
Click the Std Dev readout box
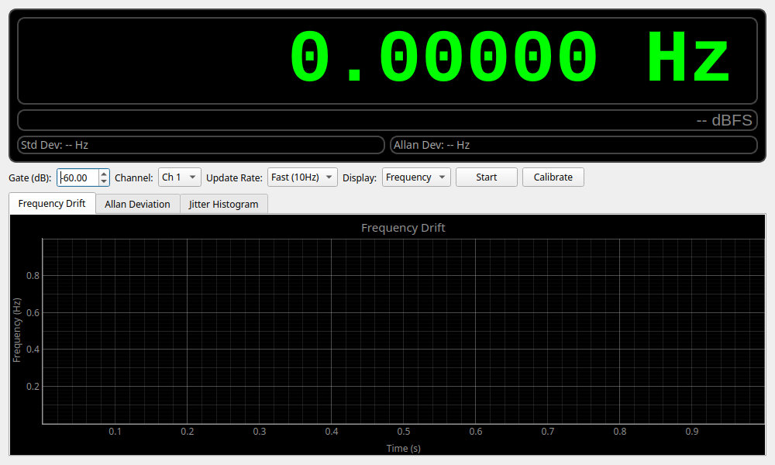click(x=200, y=144)
